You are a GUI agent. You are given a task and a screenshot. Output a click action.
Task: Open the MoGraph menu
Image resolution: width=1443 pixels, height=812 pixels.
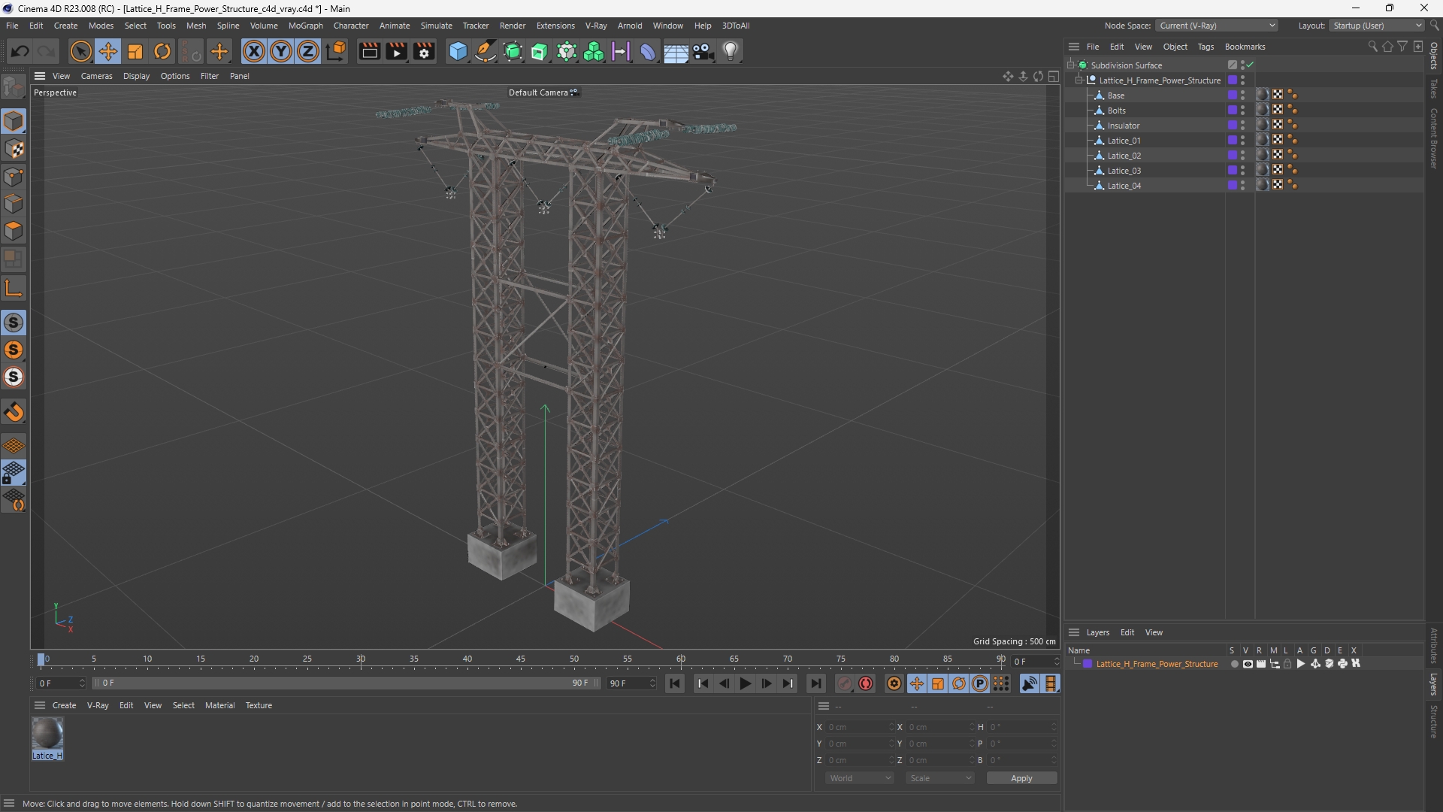click(x=306, y=26)
